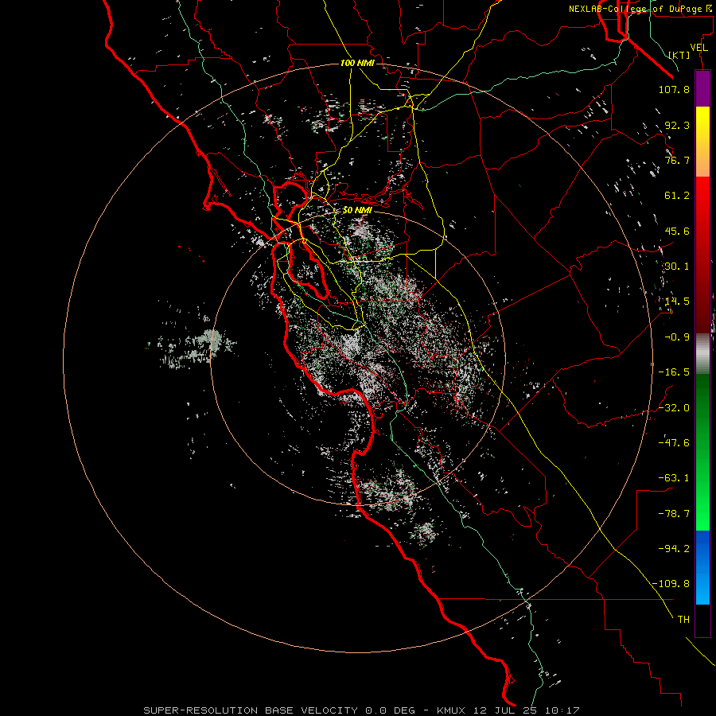Image resolution: width=716 pixels, height=716 pixels.
Task: Select the 61.2 velocity legend value
Action: click(677, 196)
